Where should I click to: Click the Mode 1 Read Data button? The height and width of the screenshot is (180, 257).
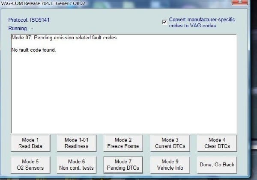[x=30, y=143]
